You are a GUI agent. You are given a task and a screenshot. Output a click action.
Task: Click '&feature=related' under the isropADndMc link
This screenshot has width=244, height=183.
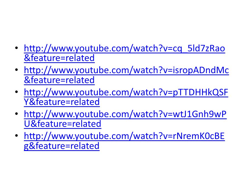(59, 80)
